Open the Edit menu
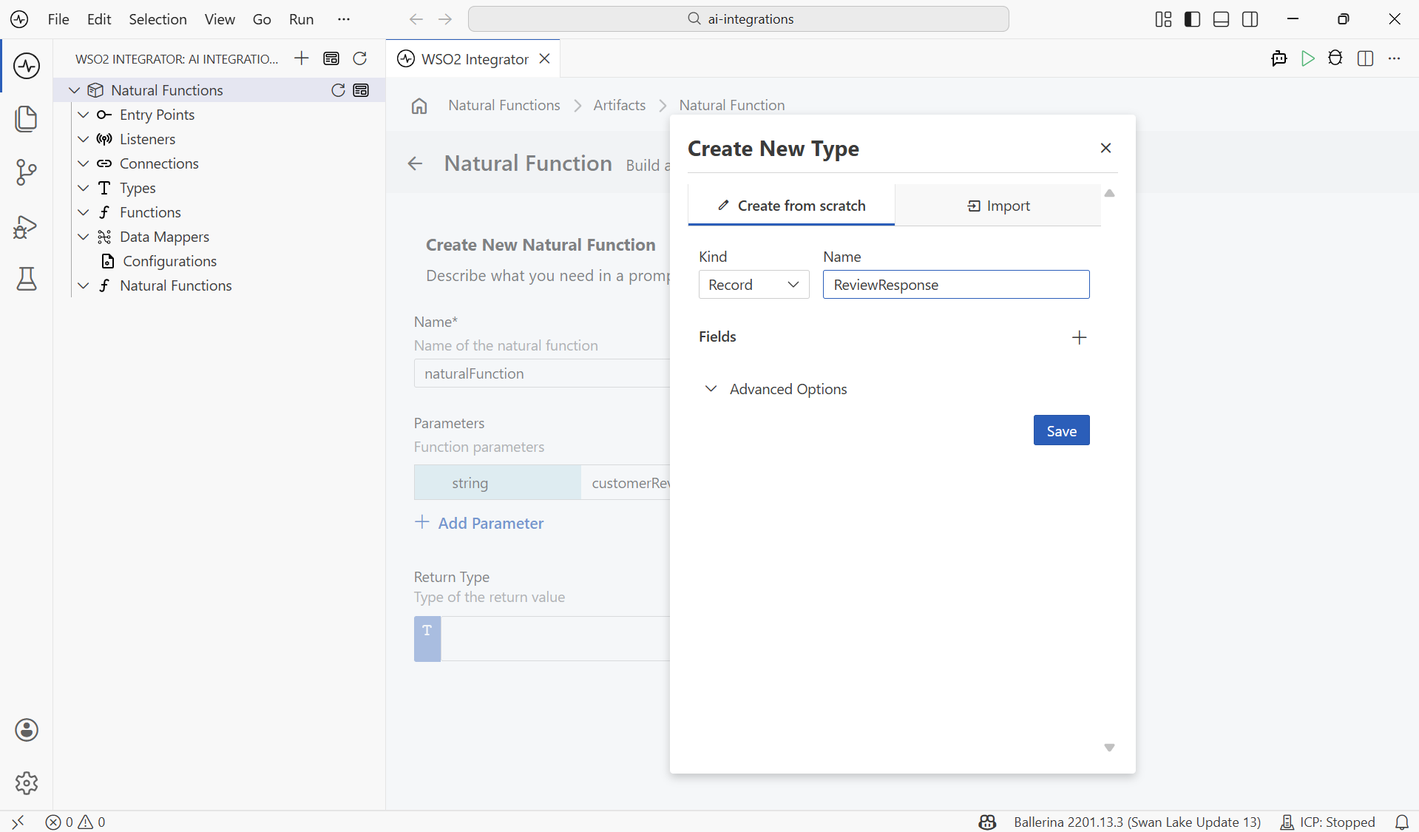The height and width of the screenshot is (832, 1419). tap(99, 19)
